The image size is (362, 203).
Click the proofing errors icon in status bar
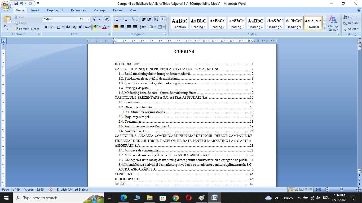tap(50, 190)
